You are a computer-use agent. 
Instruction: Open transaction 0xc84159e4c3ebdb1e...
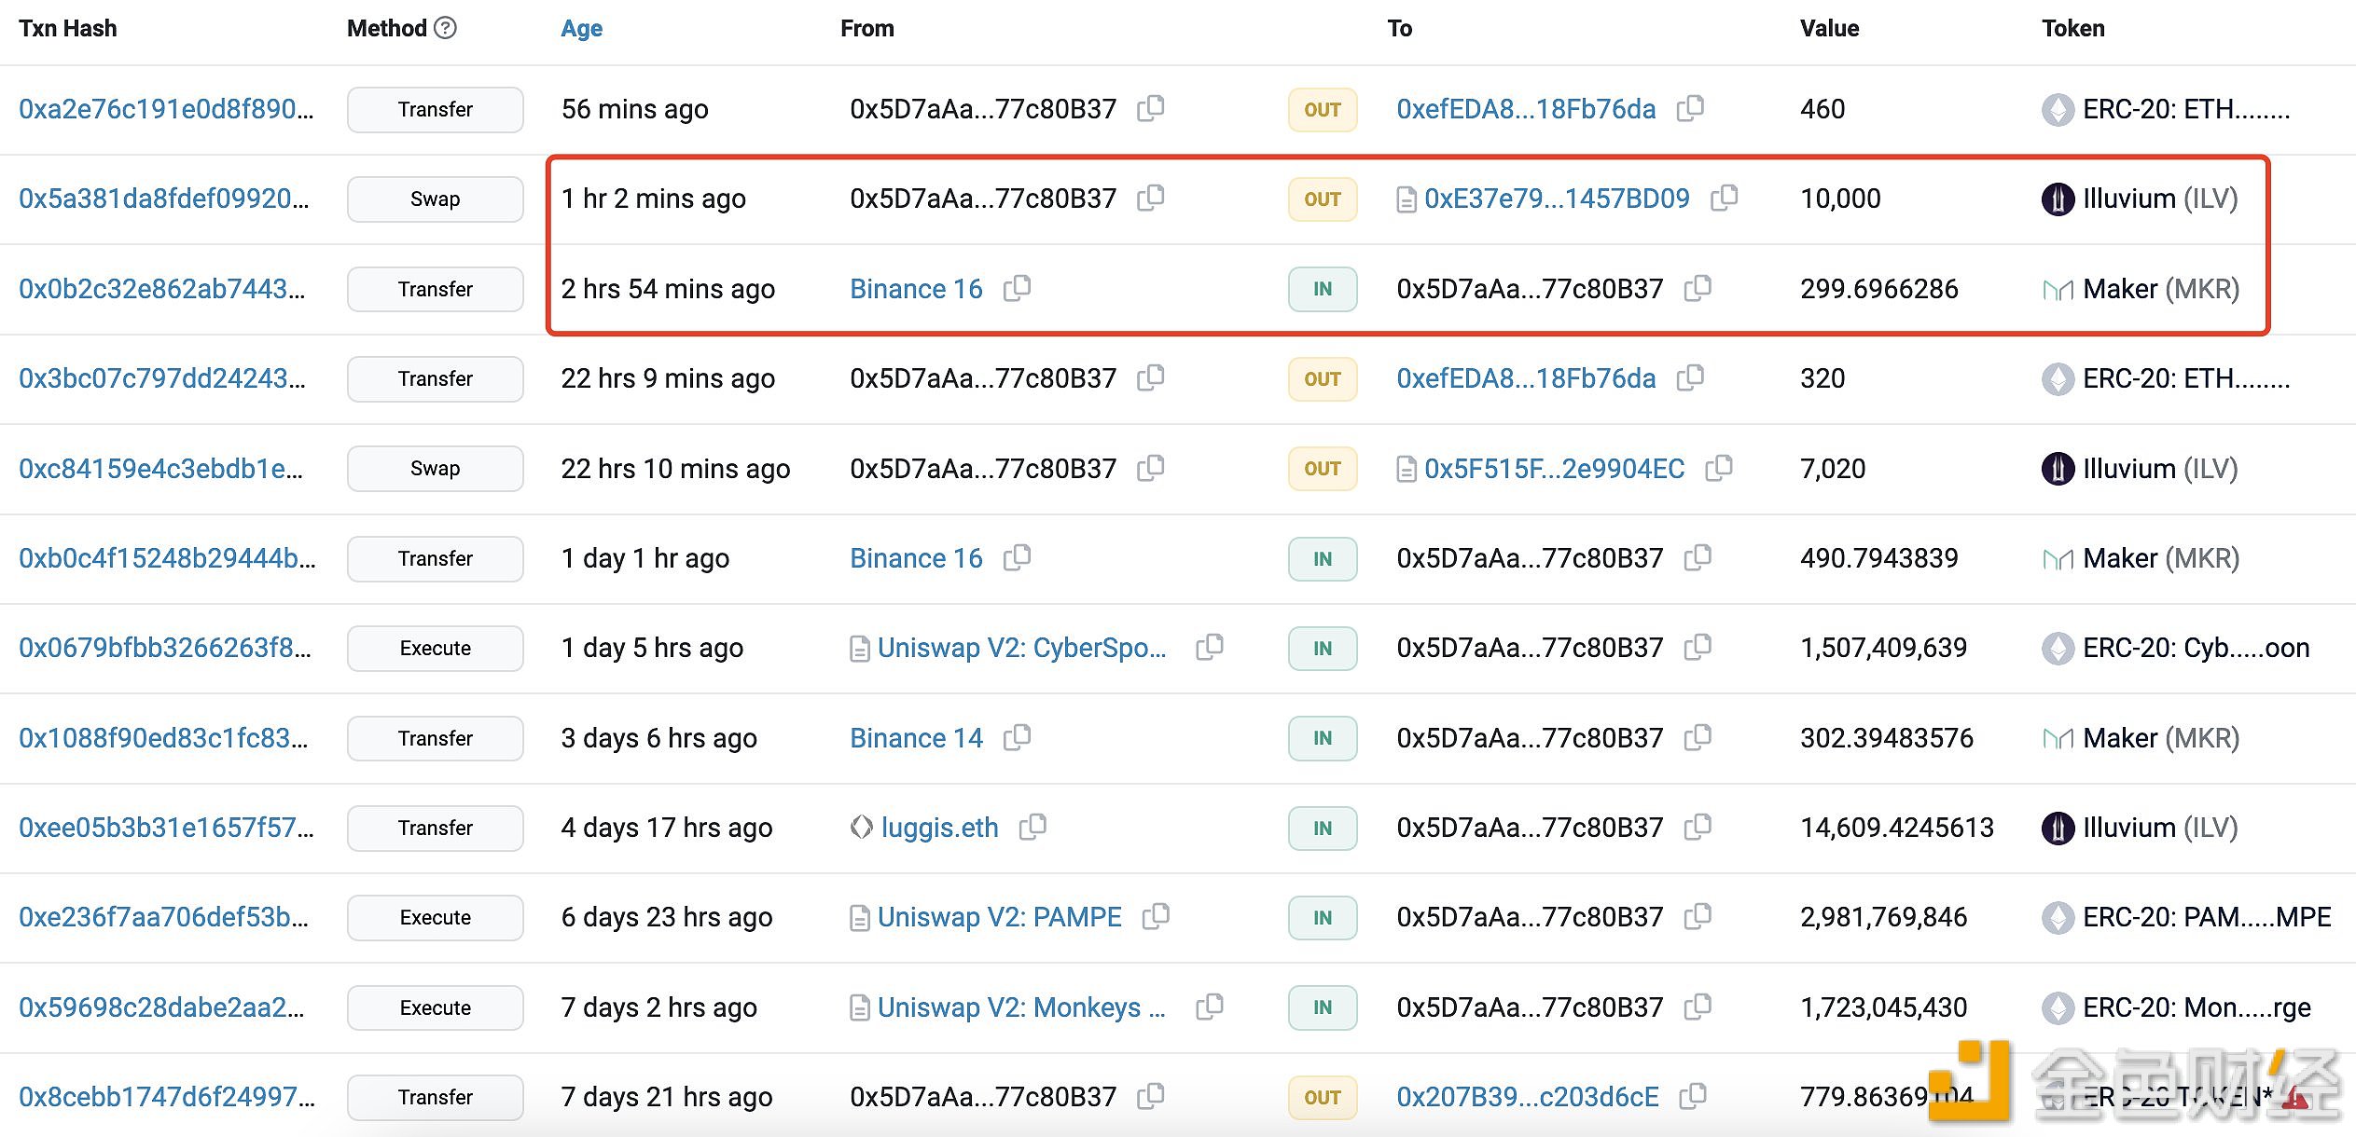click(160, 469)
